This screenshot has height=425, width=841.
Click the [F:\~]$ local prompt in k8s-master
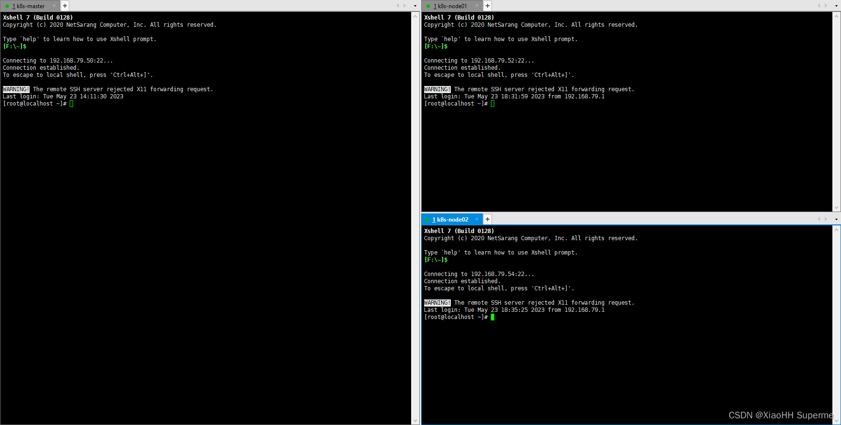pyautogui.click(x=15, y=46)
